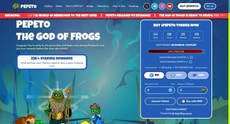The height and width of the screenshot is (124, 230).
Task: Click the Ethereum icon in pay field
Action: coord(170,90)
